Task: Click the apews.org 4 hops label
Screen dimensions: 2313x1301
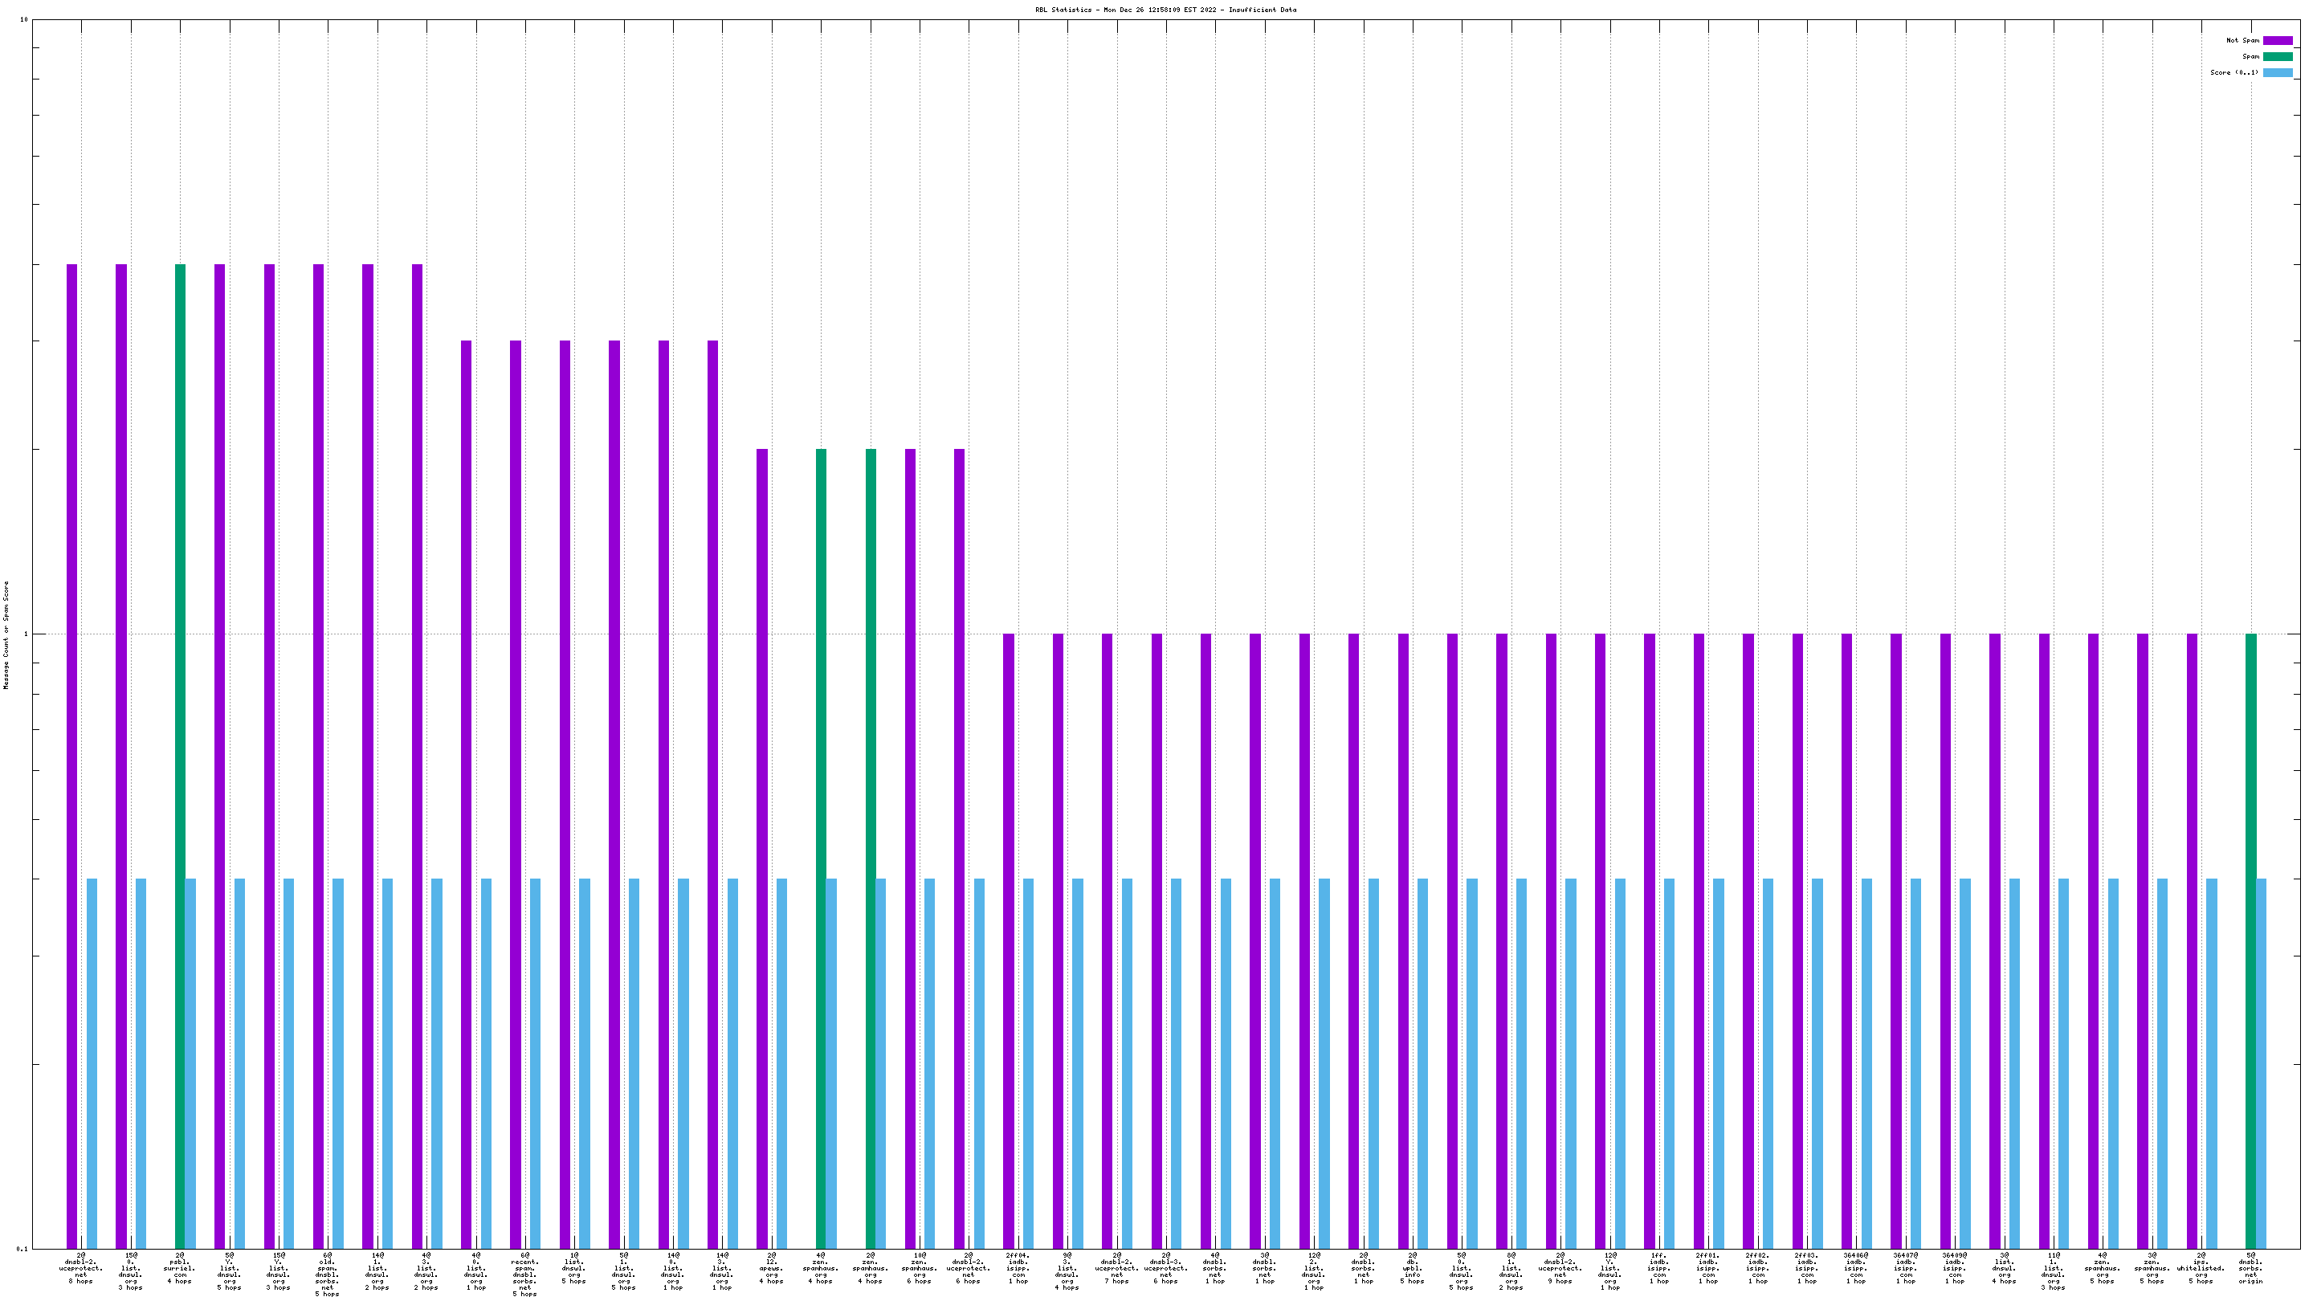Action: [x=771, y=1268]
